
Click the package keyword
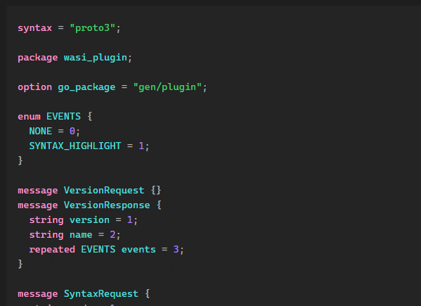pyautogui.click(x=37, y=58)
